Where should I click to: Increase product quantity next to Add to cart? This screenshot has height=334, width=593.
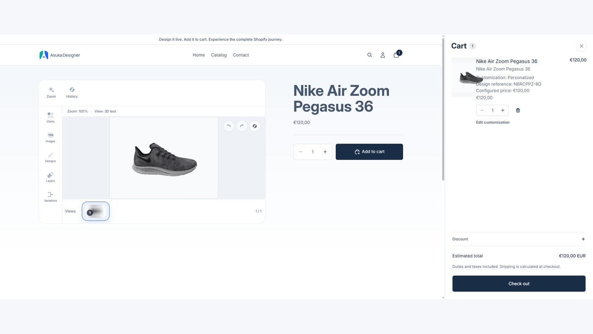coord(325,152)
